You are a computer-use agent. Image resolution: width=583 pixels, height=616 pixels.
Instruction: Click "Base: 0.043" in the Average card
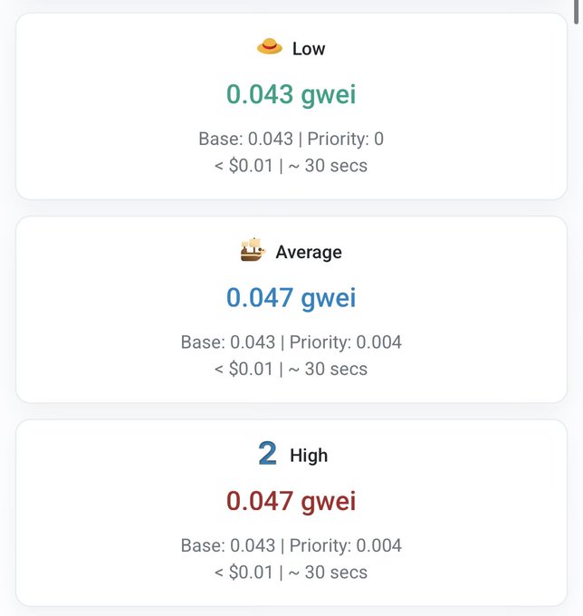point(228,342)
